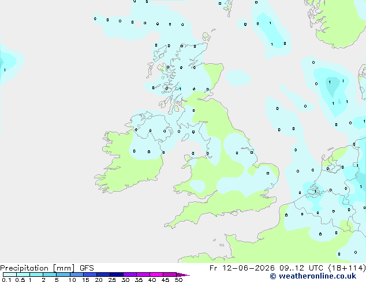
Task: Click the "40" legend scale label
Action: click(152, 280)
